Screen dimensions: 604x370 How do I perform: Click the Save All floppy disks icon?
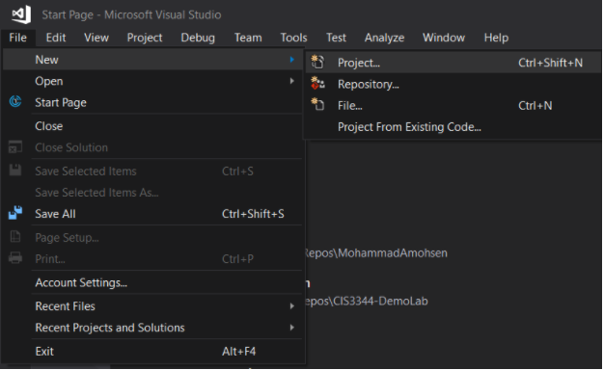15,213
